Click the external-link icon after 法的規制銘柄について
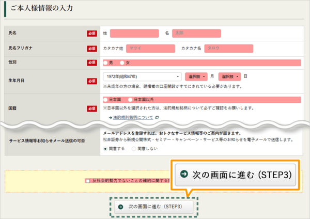Screen dimensions: 310x219 (156, 117)
